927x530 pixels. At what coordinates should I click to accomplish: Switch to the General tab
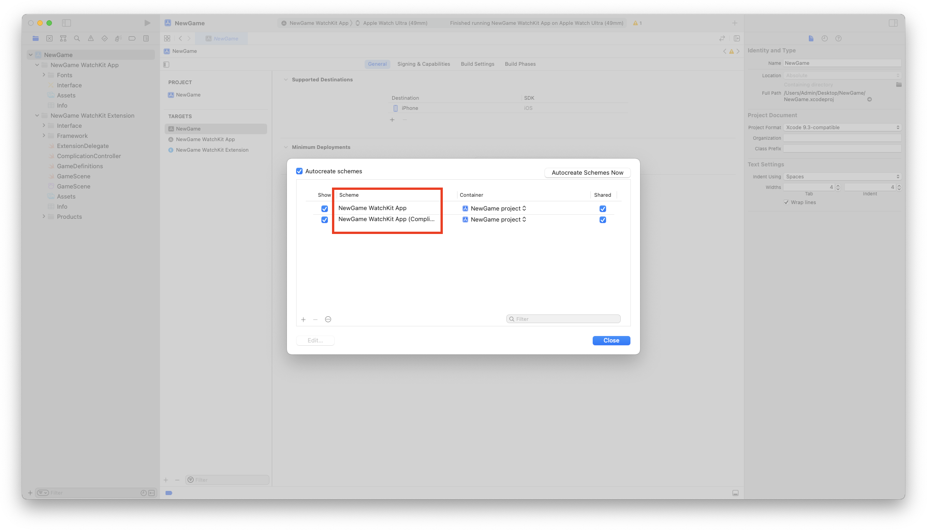tap(377, 64)
